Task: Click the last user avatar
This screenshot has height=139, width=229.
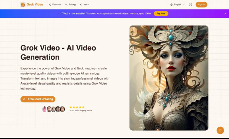Action: 62,109
